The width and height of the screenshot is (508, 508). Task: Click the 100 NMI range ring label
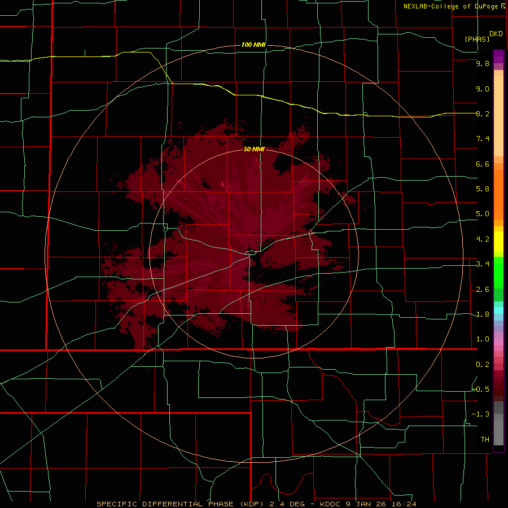point(253,45)
